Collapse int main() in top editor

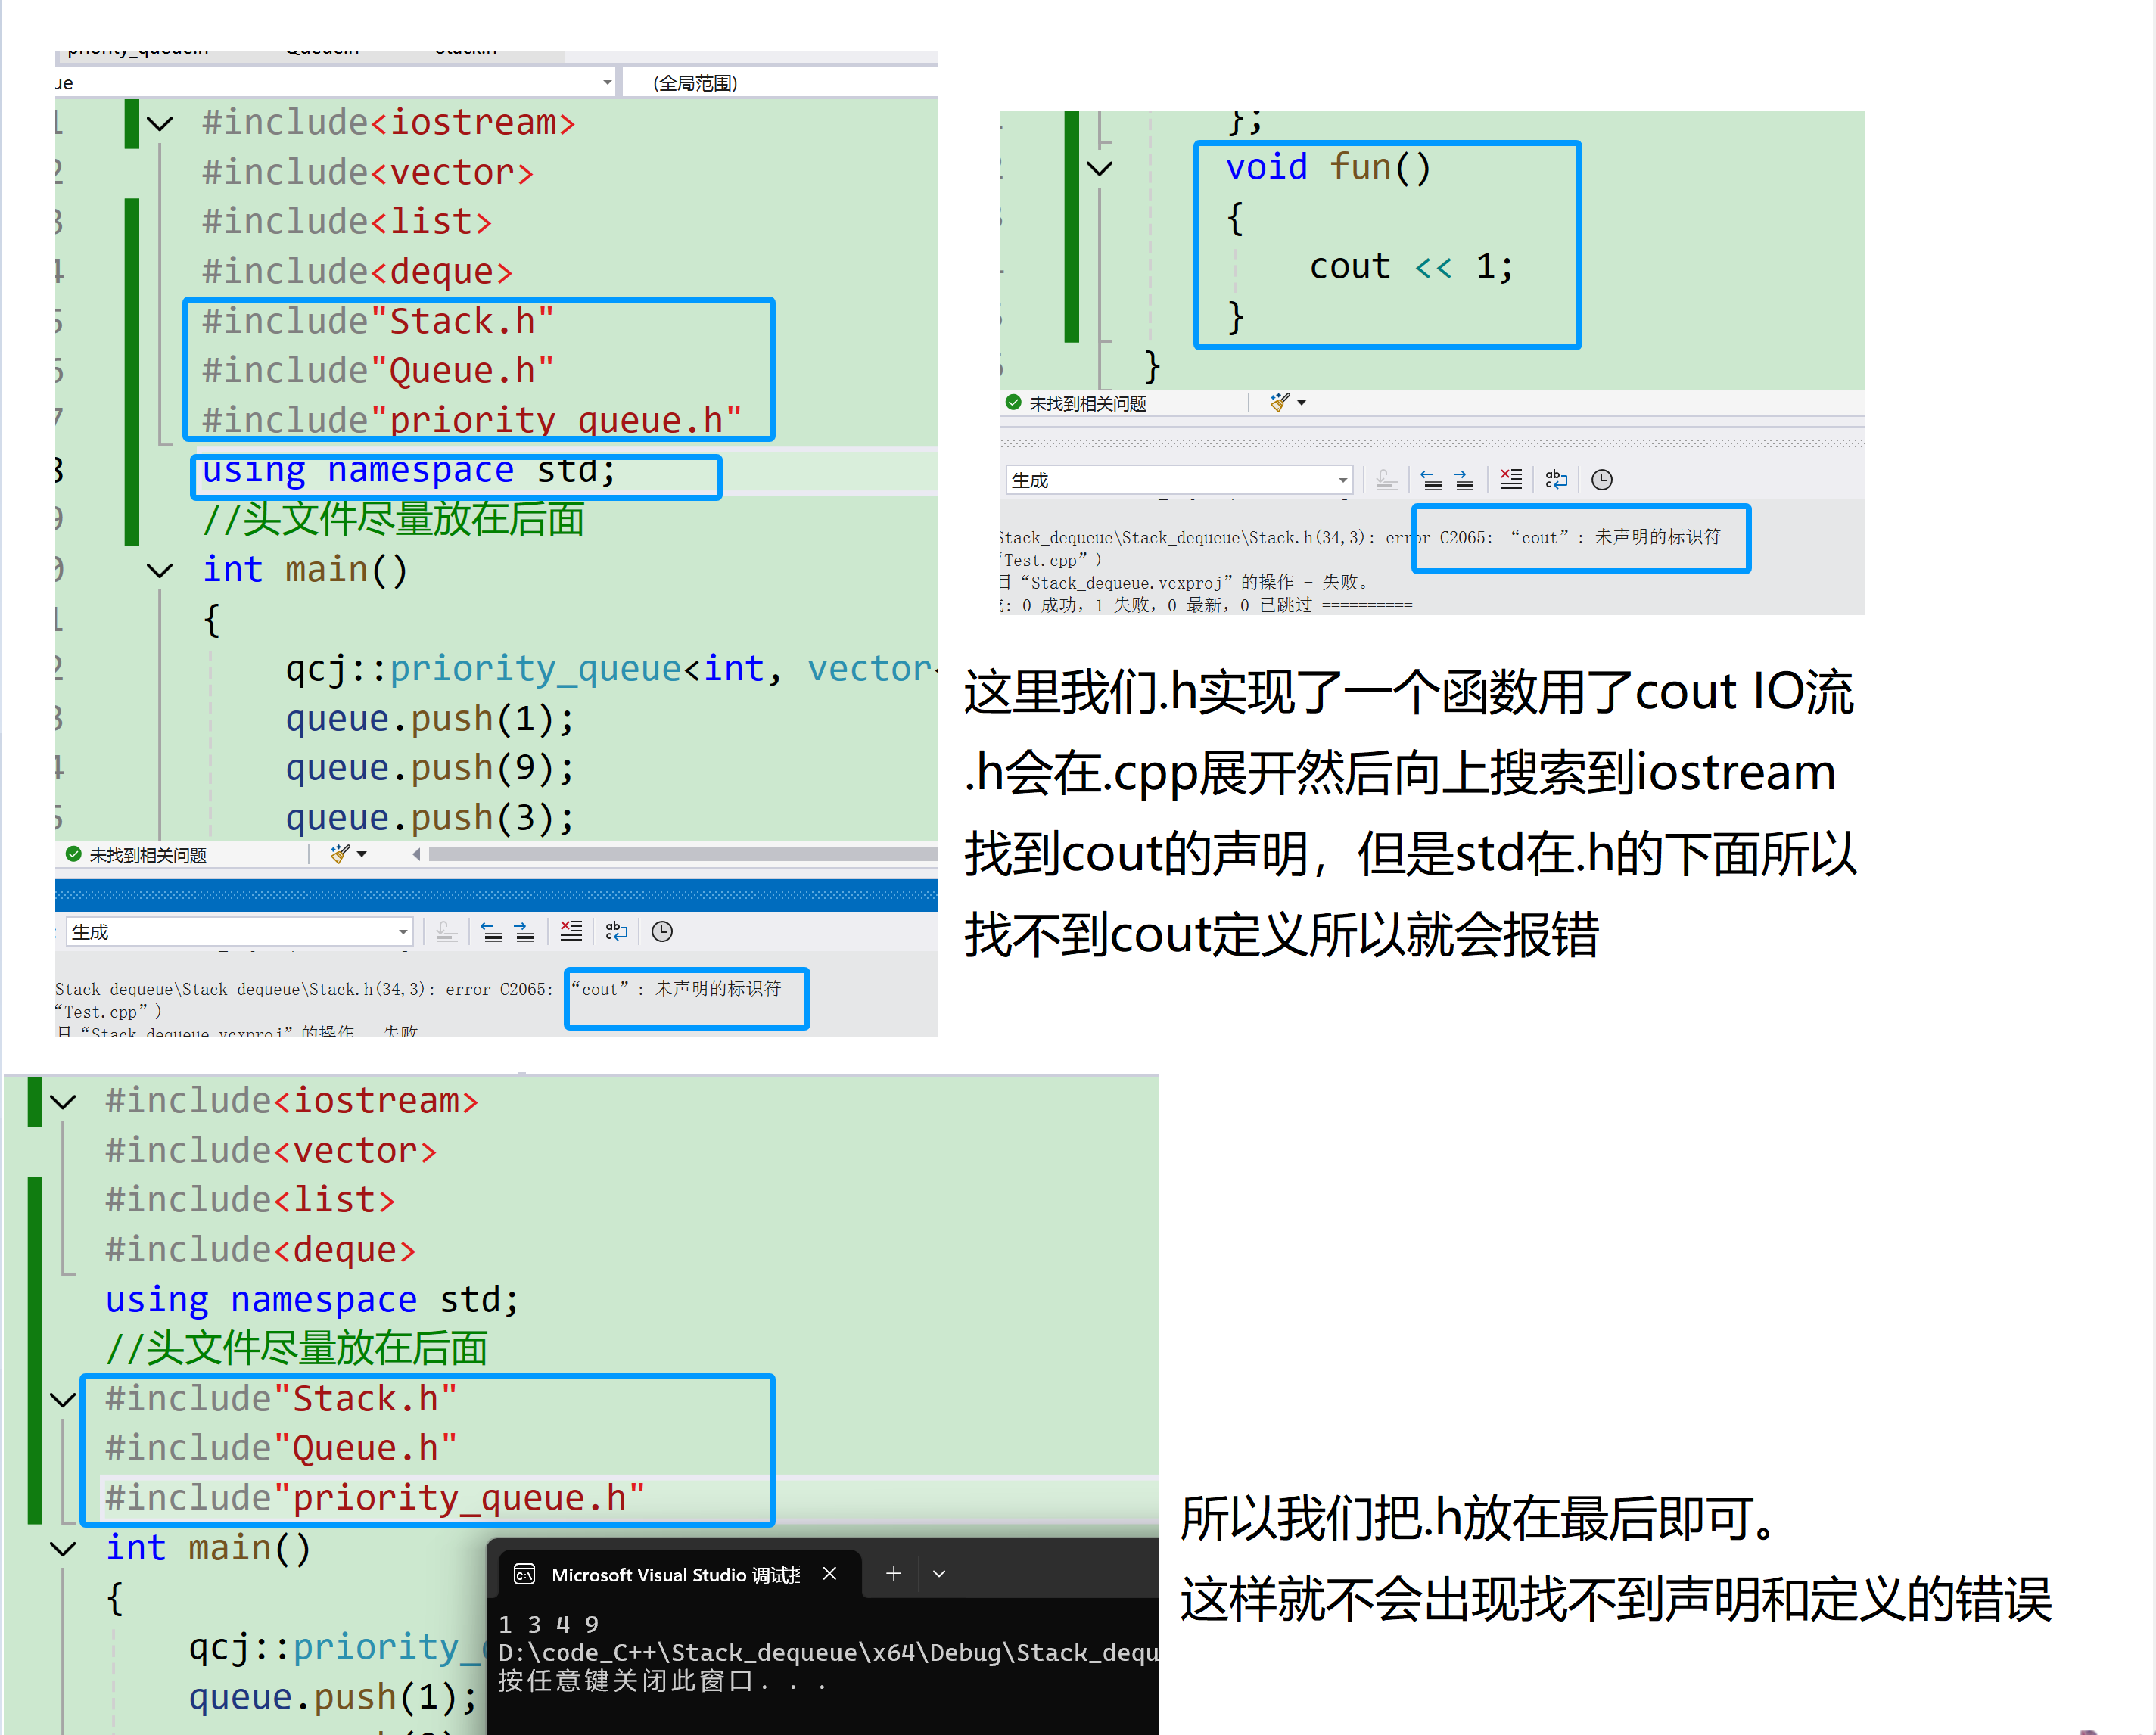pyautogui.click(x=160, y=571)
